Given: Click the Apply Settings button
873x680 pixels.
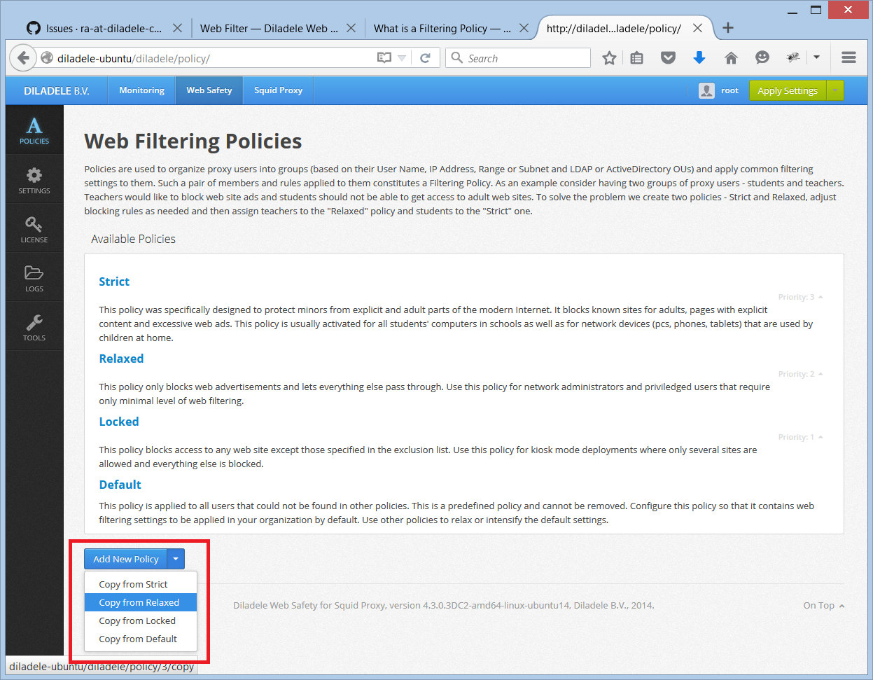Looking at the screenshot, I should click(788, 90).
